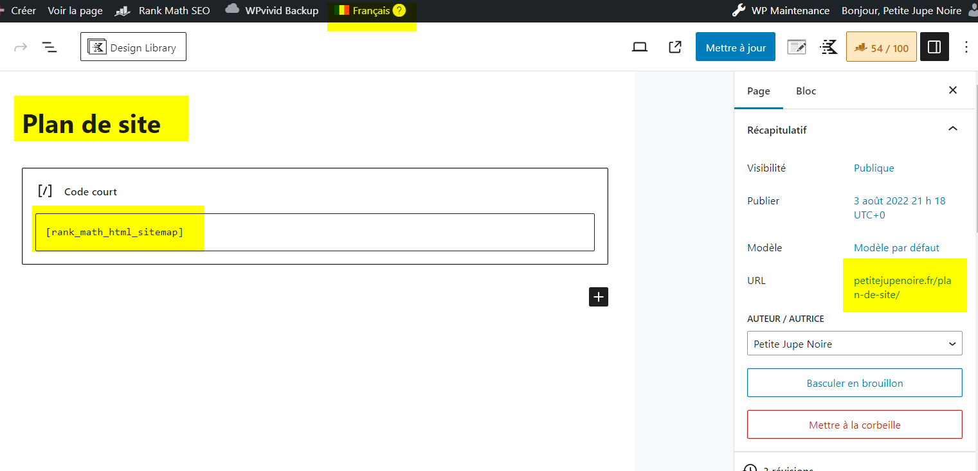
Task: Close the settings sidebar
Action: coord(953,91)
